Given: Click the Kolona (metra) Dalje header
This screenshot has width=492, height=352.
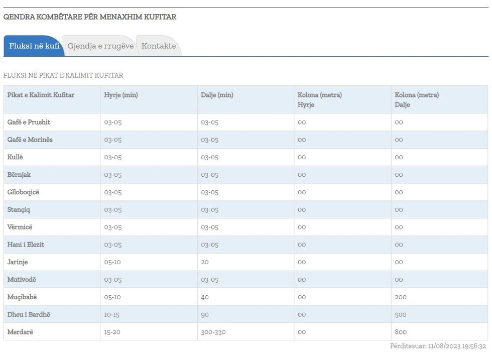Looking at the screenshot, I should click(x=417, y=99).
